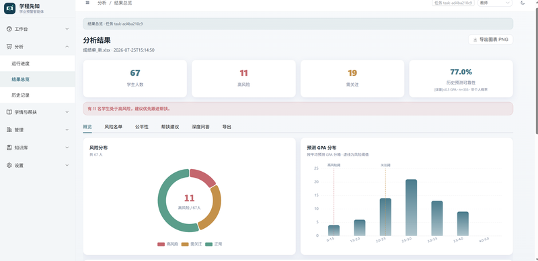Click the page vertical scrollbar thumb
538x261 pixels.
(536, 70)
